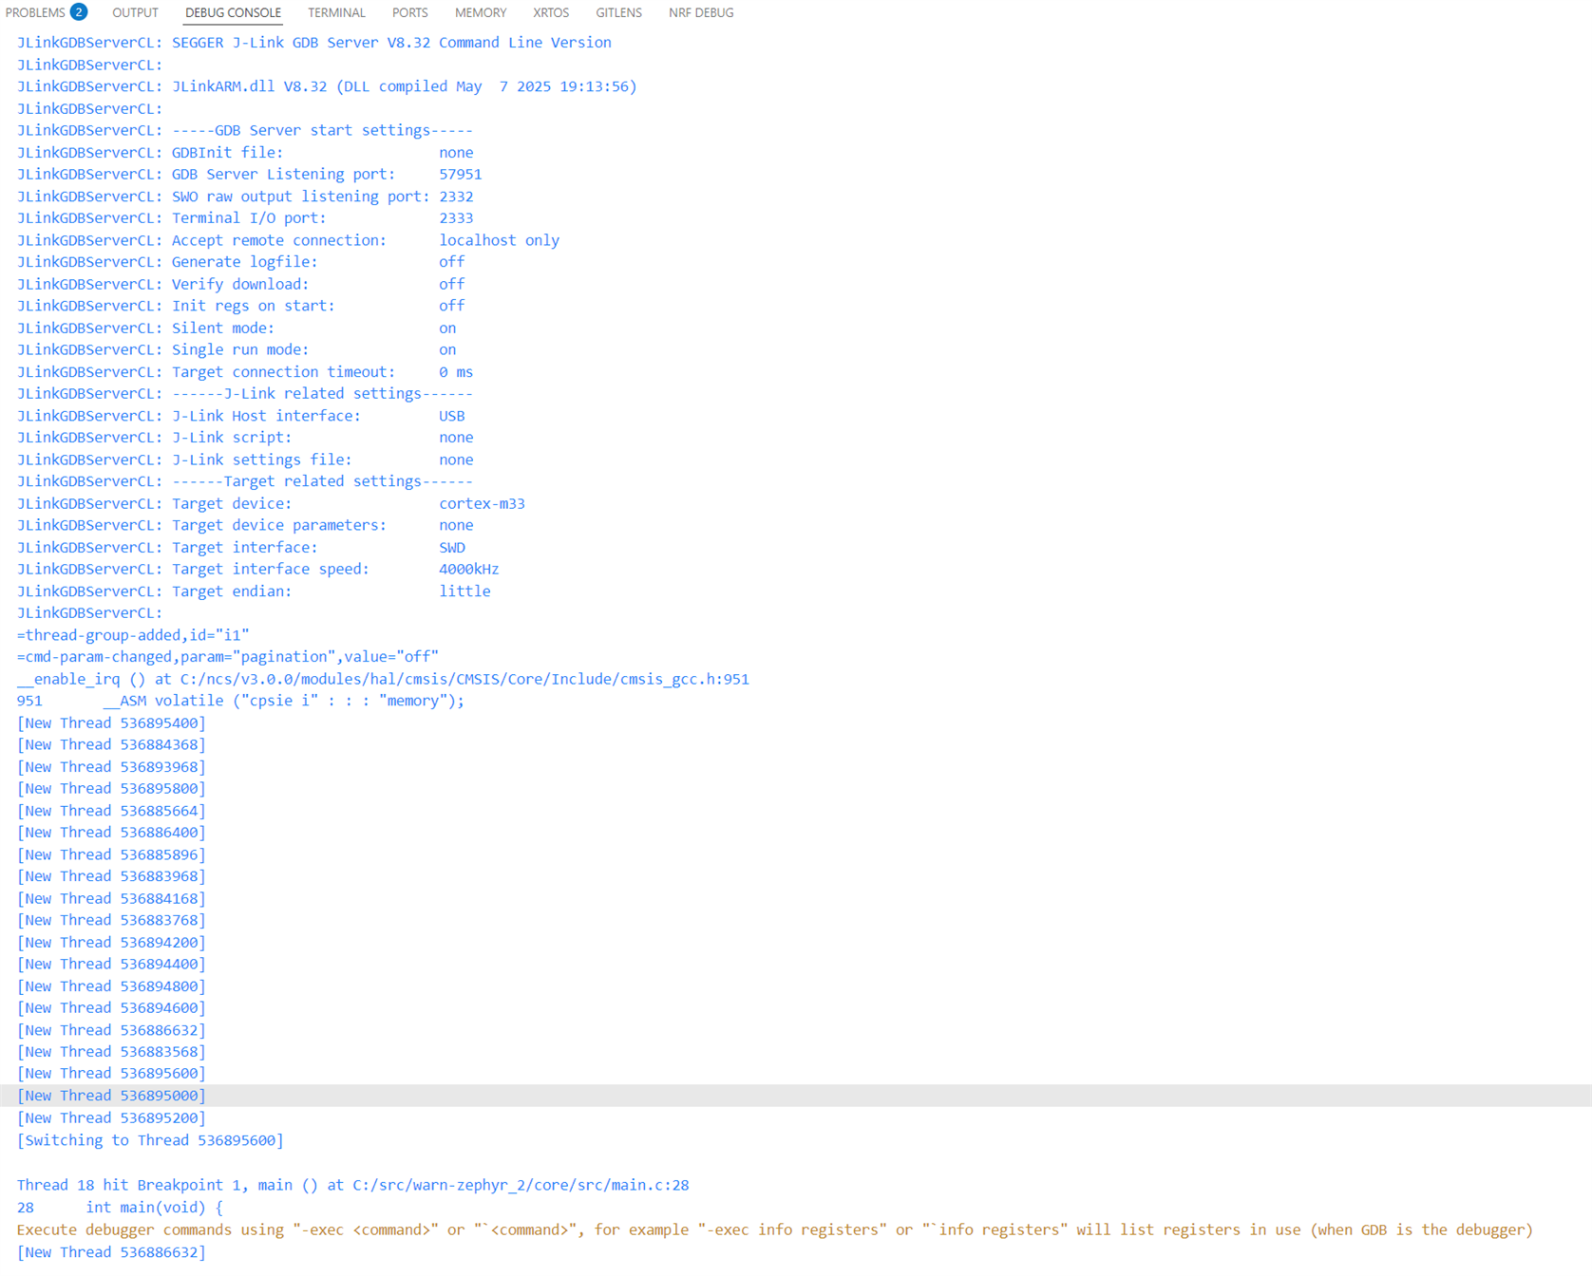The image size is (1592, 1276).
Task: Click the Verify download line
Action: 241,284
